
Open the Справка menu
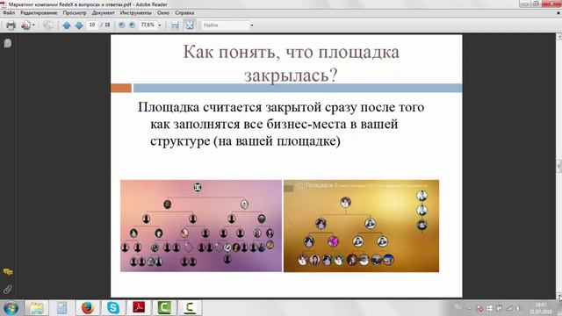pyautogui.click(x=184, y=12)
